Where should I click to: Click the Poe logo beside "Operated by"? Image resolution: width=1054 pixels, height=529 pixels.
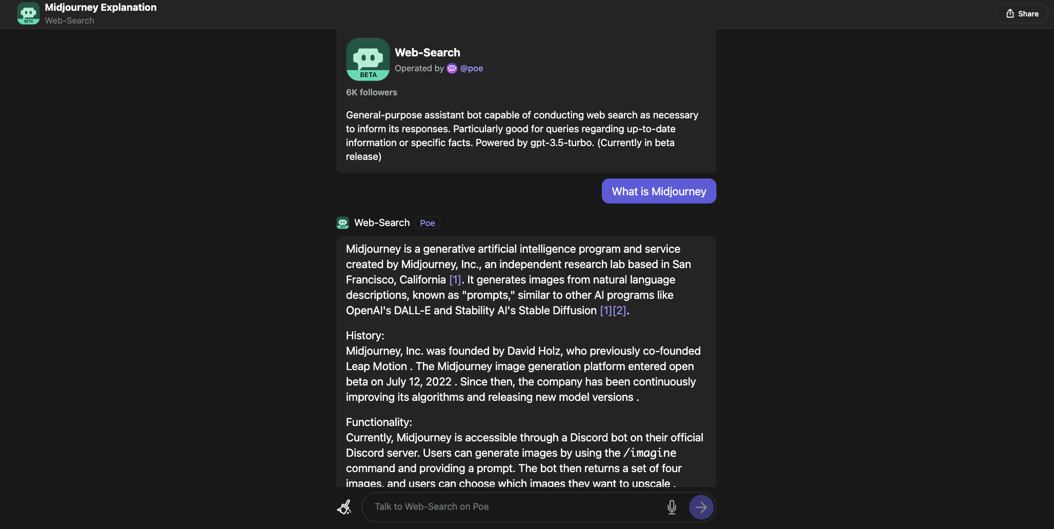[452, 68]
